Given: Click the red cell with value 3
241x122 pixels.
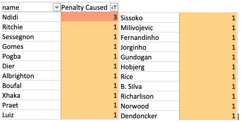Looking at the screenshot, I should (90, 17).
